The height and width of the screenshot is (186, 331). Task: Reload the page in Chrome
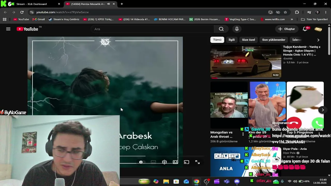[22, 12]
